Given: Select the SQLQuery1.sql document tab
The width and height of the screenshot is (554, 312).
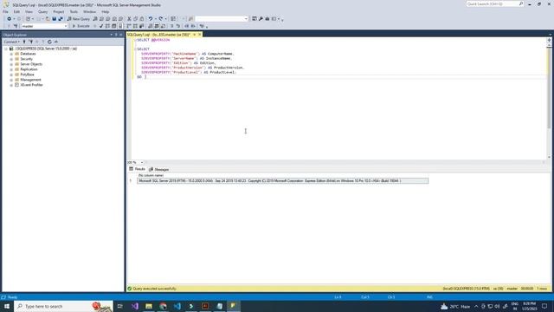Looking at the screenshot, I should pos(158,35).
